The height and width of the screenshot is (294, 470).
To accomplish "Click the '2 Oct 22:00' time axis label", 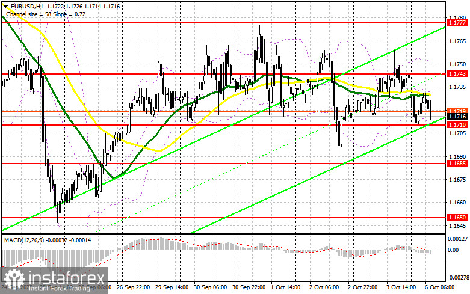I will (x=362, y=287).
